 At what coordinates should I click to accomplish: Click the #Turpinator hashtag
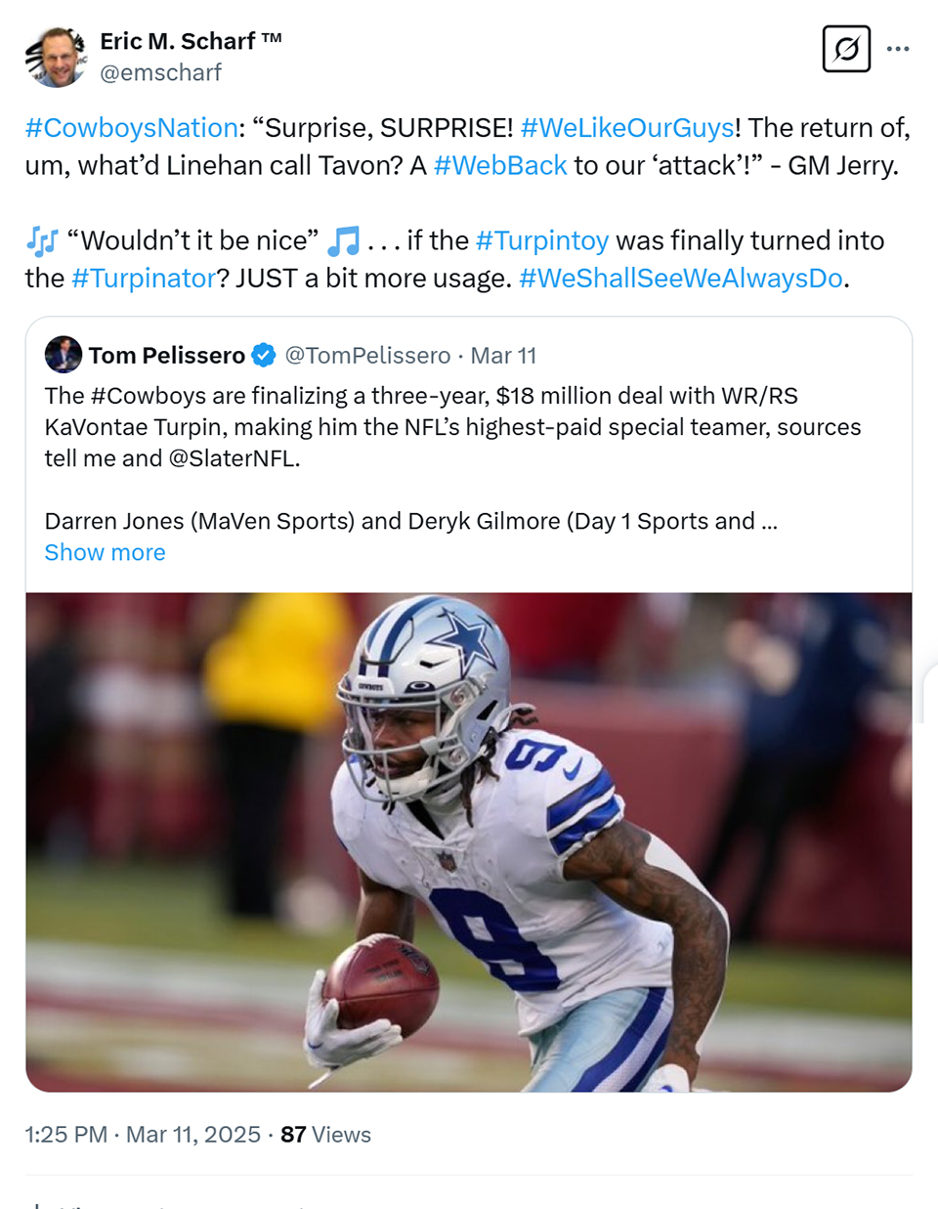[x=144, y=279]
